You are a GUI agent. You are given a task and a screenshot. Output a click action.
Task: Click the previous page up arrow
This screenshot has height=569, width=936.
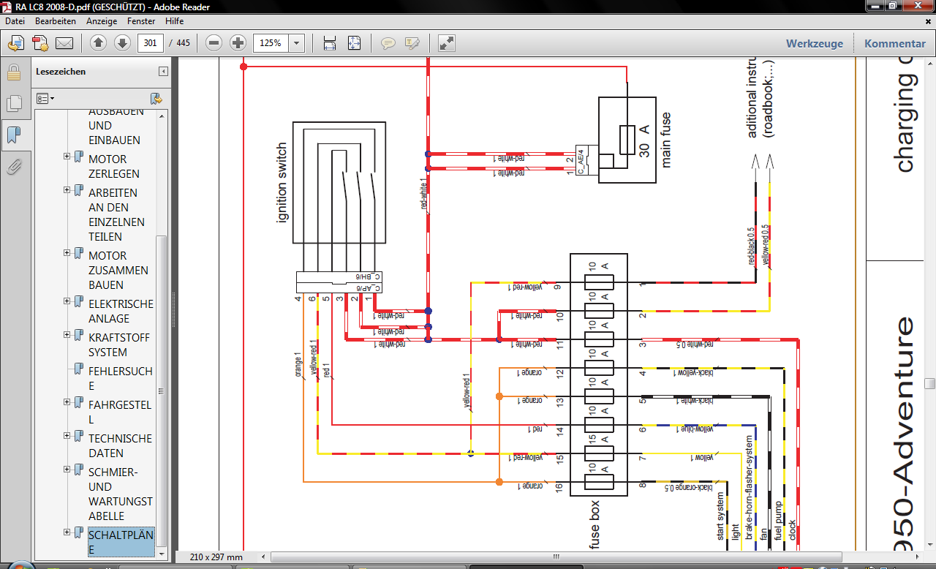99,43
